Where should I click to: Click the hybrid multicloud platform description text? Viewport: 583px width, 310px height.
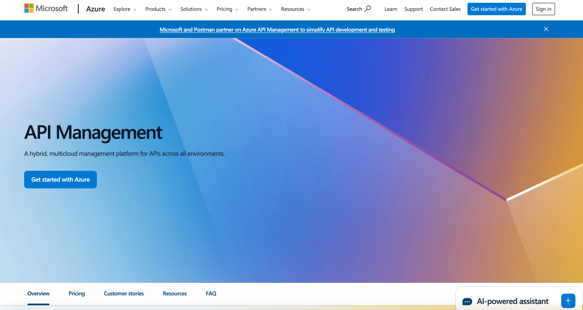[124, 154]
